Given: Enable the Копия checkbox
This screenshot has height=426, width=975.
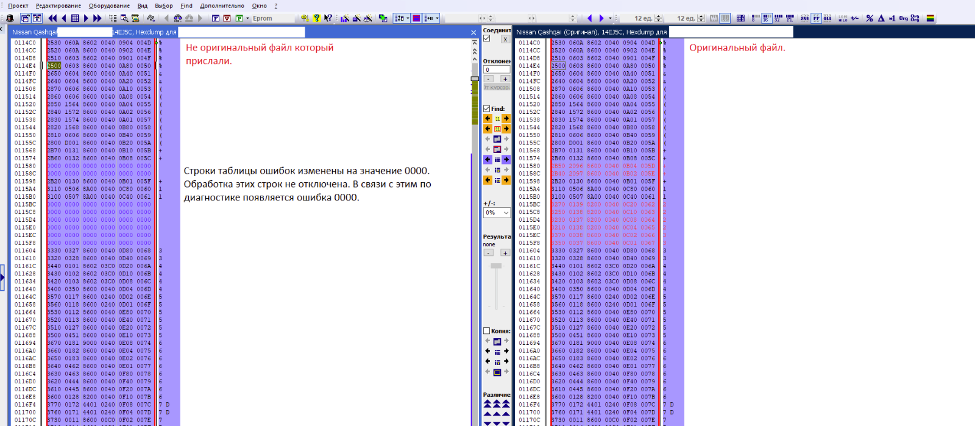Looking at the screenshot, I should click(486, 331).
